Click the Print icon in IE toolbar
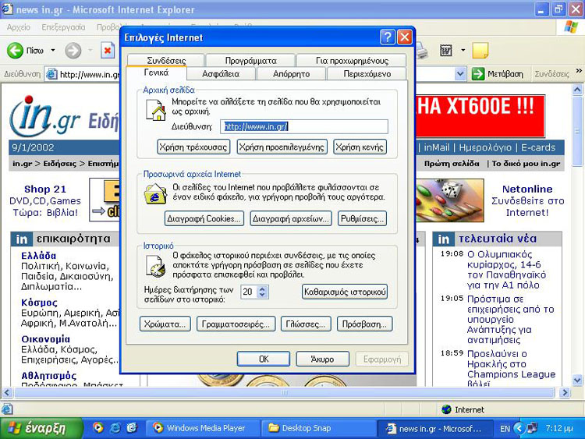 pos(421,51)
